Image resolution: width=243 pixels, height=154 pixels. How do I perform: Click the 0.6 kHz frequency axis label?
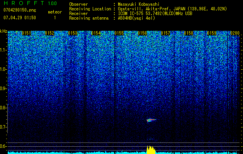(x=3, y=146)
